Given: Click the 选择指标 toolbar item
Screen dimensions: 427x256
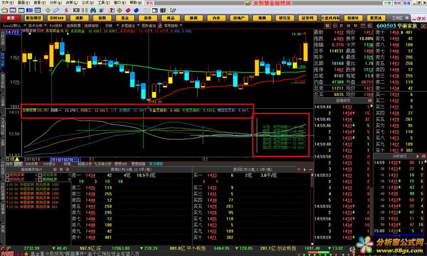Looking at the screenshot, I should (x=91, y=26).
